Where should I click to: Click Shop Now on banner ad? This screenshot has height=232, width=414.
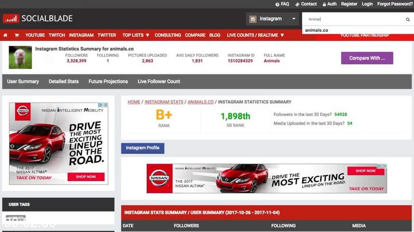pyautogui.click(x=365, y=171)
